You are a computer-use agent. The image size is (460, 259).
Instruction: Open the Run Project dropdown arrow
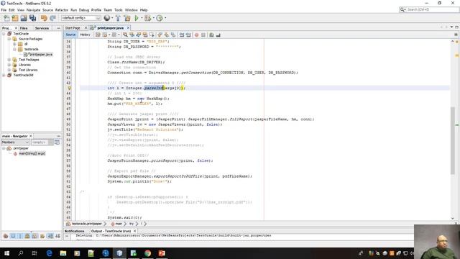[142, 18]
